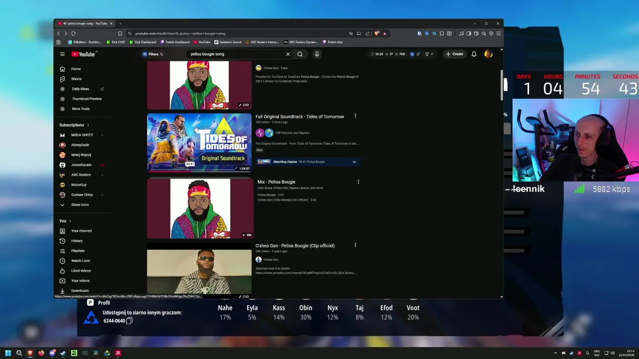
Task: Start voice search with the microphone
Action: tap(317, 54)
